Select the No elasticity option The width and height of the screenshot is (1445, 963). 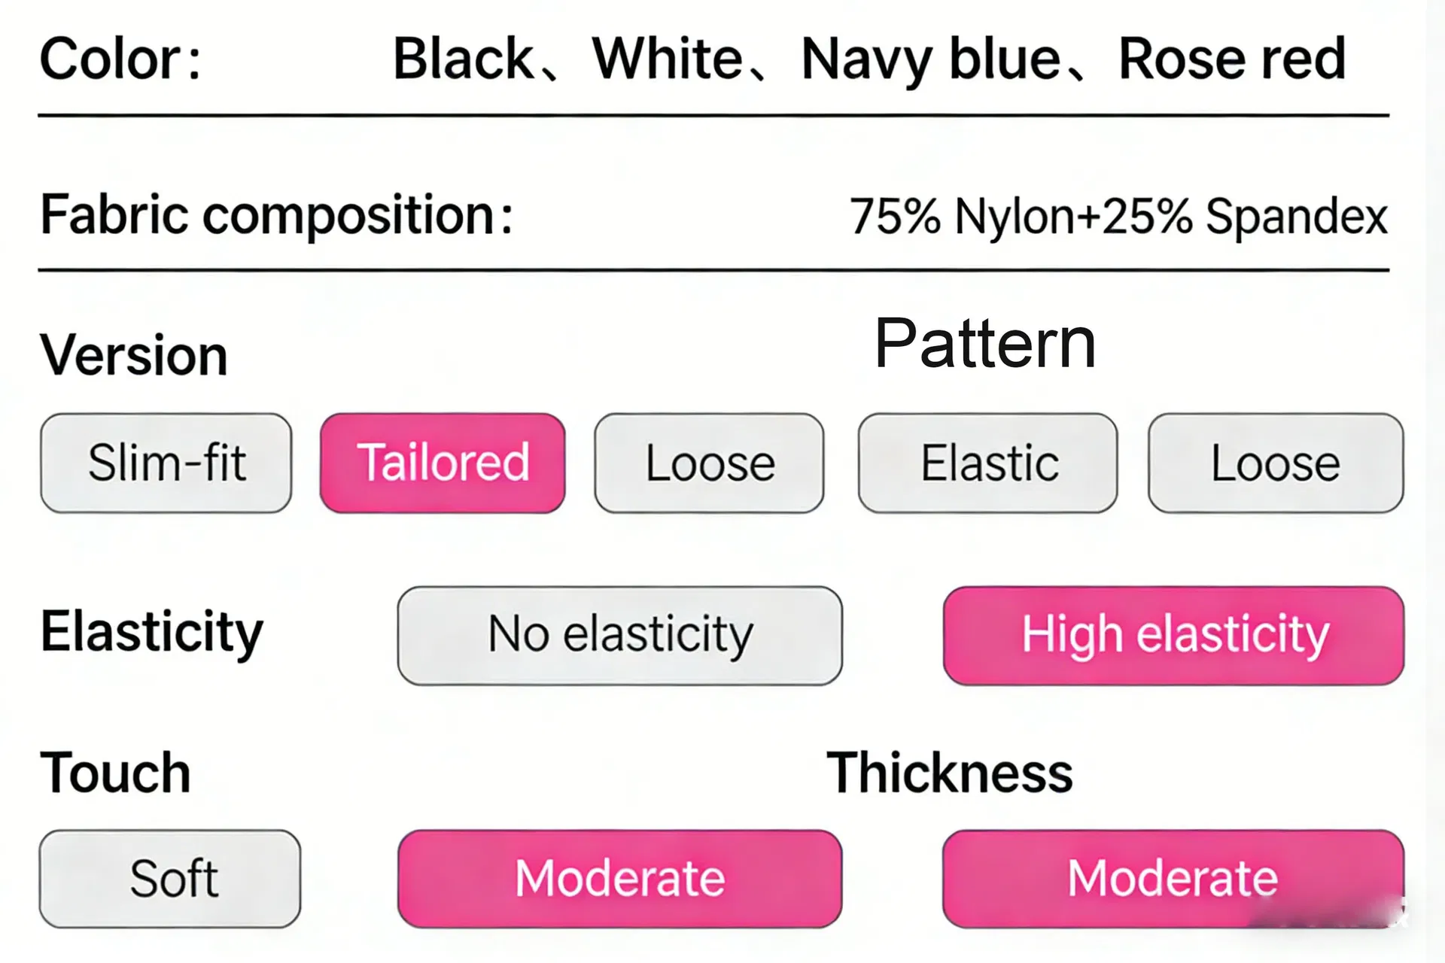tap(619, 635)
